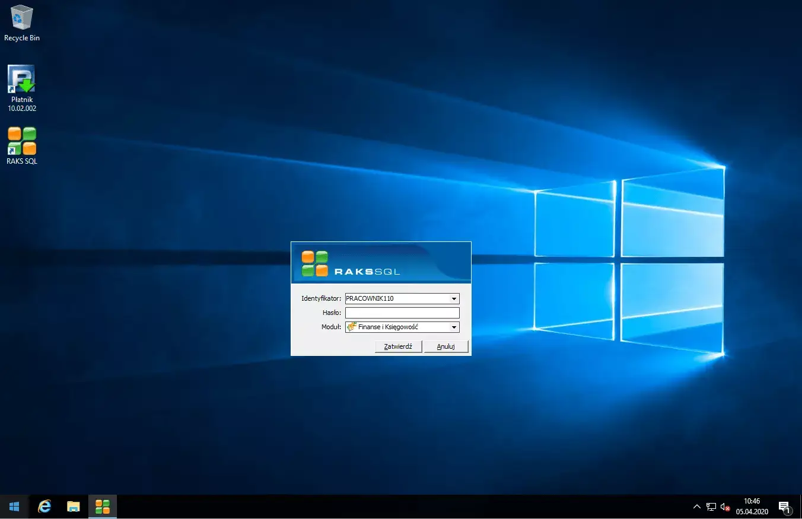Click the PRACOWNIK110 text in Identyfikator field

(370, 299)
